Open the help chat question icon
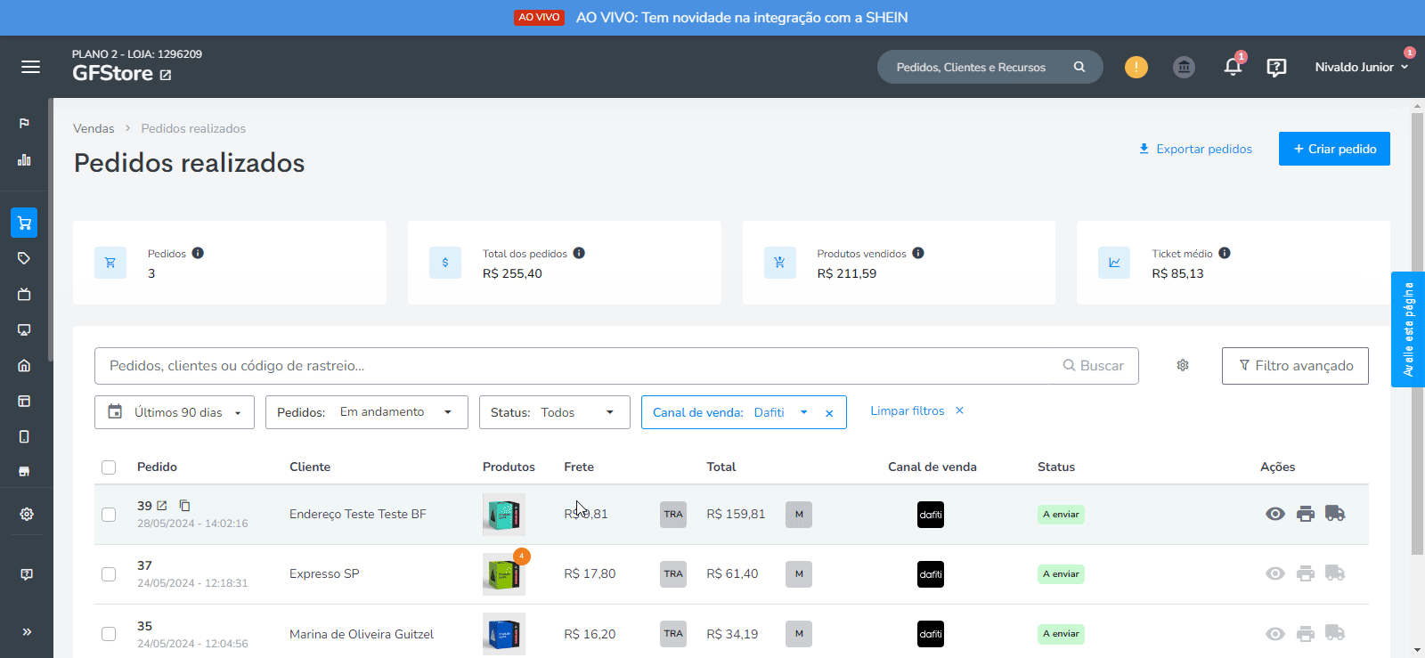The width and height of the screenshot is (1425, 658). click(1276, 68)
